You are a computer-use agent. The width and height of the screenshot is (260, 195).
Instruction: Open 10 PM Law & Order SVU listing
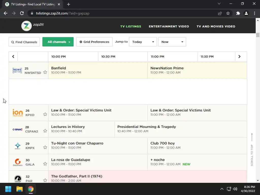tap(98, 113)
